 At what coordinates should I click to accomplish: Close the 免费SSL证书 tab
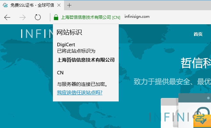click(59, 5)
